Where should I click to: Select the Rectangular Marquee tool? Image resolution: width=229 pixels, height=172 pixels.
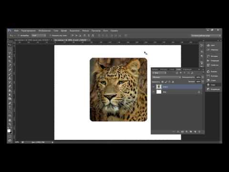pyautogui.click(x=10, y=49)
